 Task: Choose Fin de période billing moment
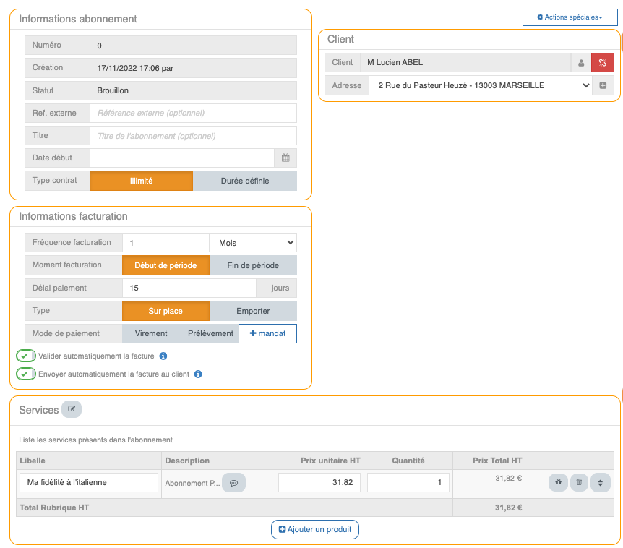point(253,265)
